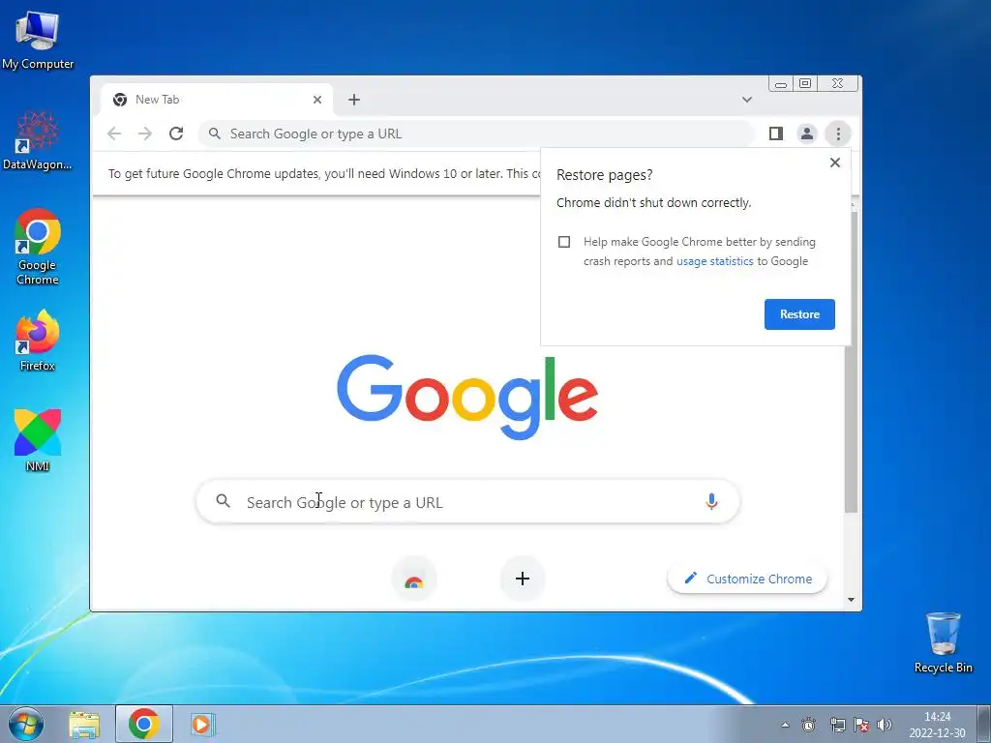The width and height of the screenshot is (991, 743).
Task: Open the media player taskbar icon
Action: pyautogui.click(x=202, y=724)
